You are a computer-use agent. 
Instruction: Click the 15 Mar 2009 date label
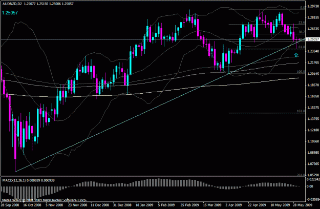point(212,205)
